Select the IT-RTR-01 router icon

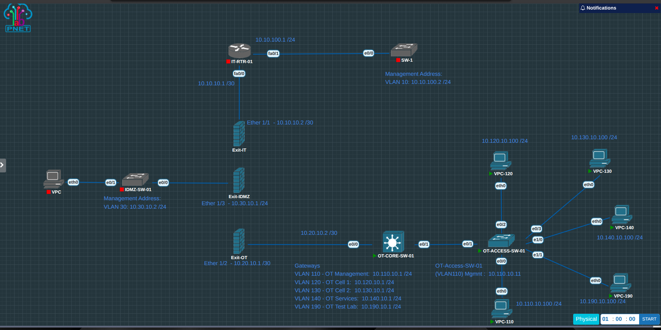click(239, 51)
